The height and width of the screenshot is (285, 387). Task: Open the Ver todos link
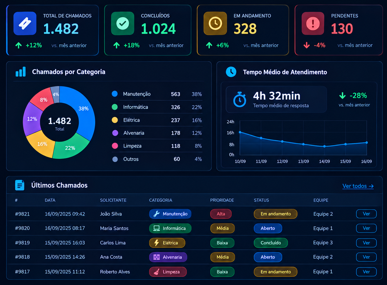(358, 186)
